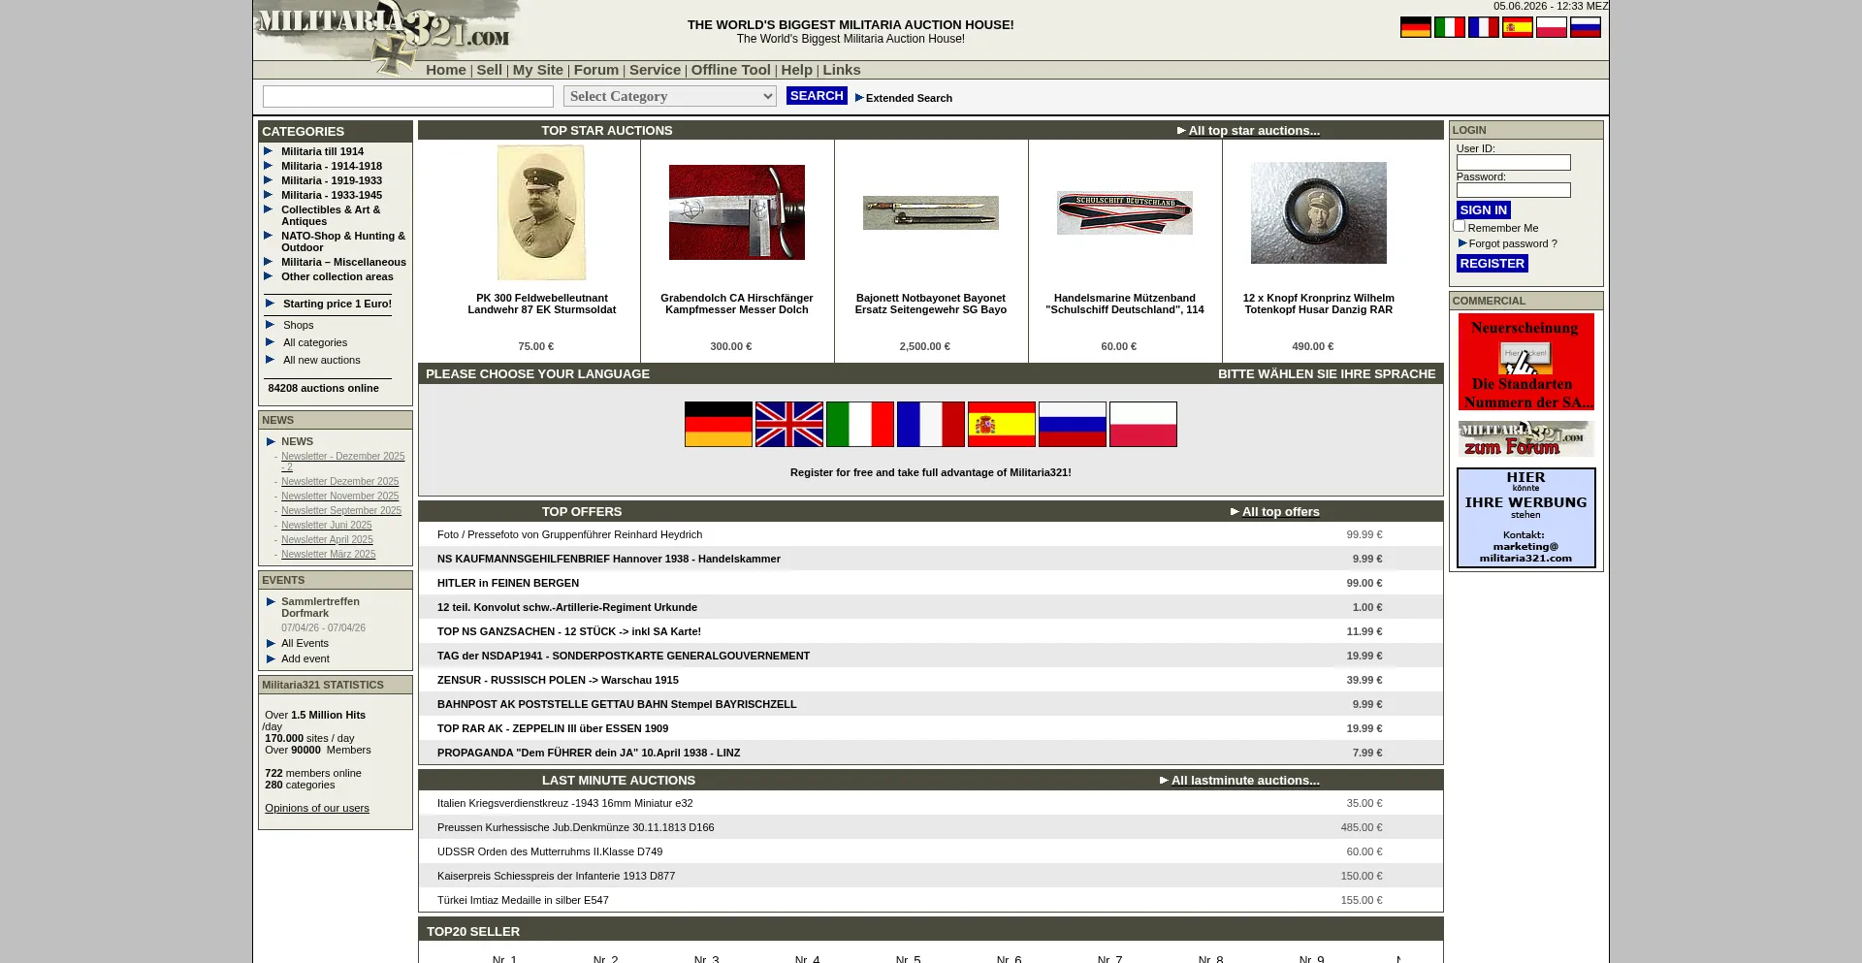The height and width of the screenshot is (963, 1862).
Task: View PK 300 Feldwebelleutnant photo thumbnail
Action: pos(541,212)
